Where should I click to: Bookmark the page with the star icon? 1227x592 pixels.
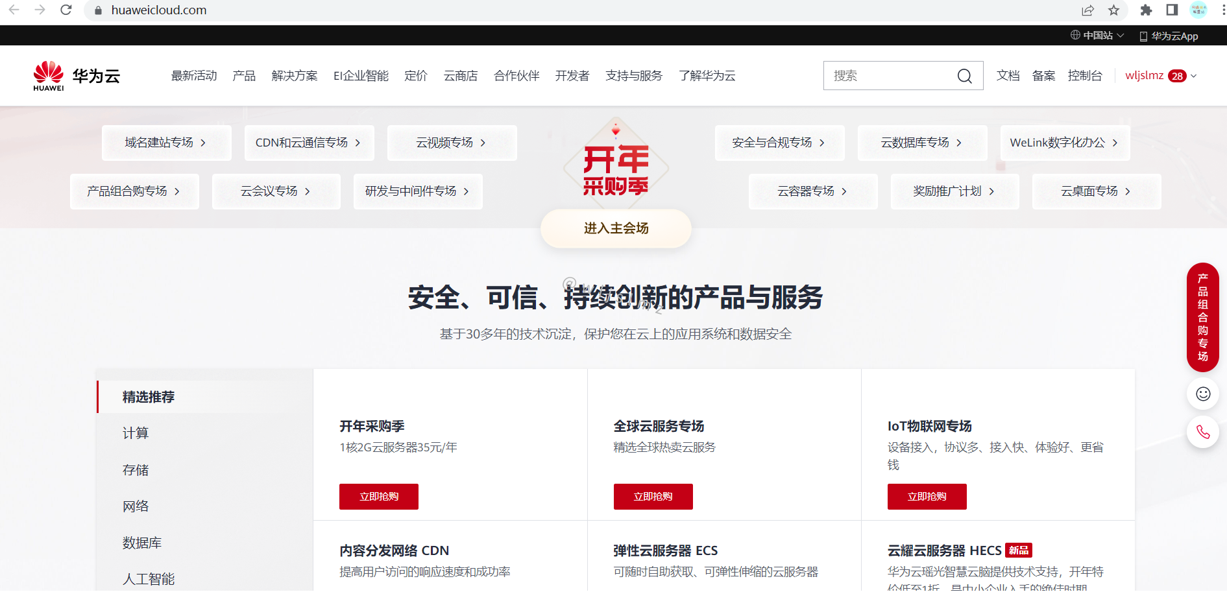pyautogui.click(x=1114, y=10)
